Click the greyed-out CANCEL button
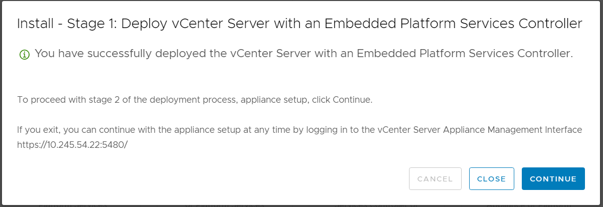The width and height of the screenshot is (603, 207). pos(435,179)
